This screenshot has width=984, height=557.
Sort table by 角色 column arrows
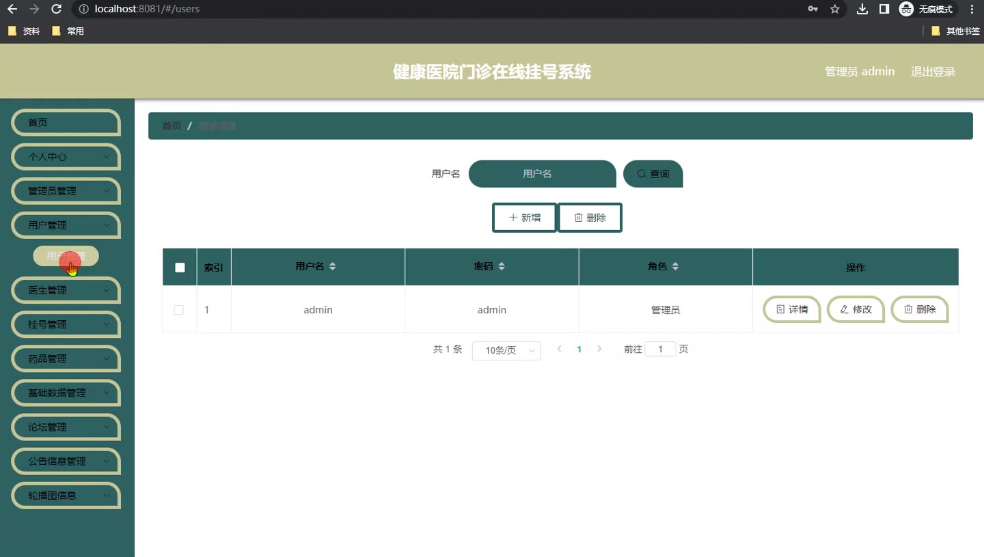[x=675, y=266]
